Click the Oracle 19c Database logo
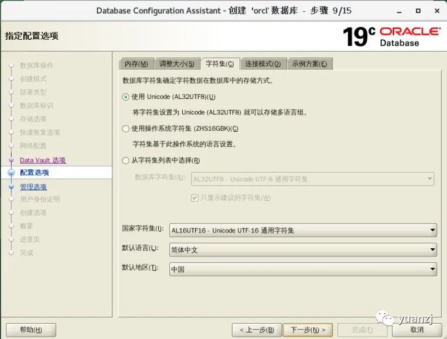 click(x=392, y=36)
